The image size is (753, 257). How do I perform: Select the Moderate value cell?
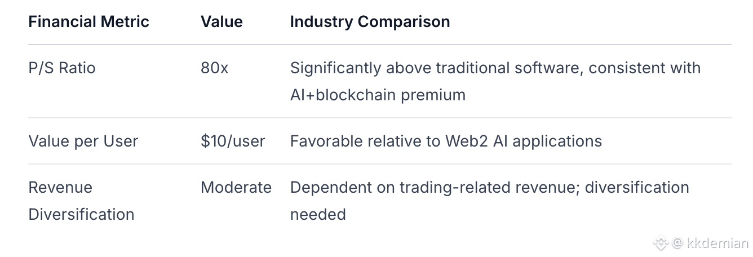point(236,187)
